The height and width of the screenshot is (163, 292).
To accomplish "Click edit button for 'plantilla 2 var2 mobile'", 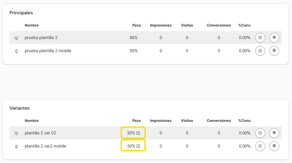I will click(260, 146).
